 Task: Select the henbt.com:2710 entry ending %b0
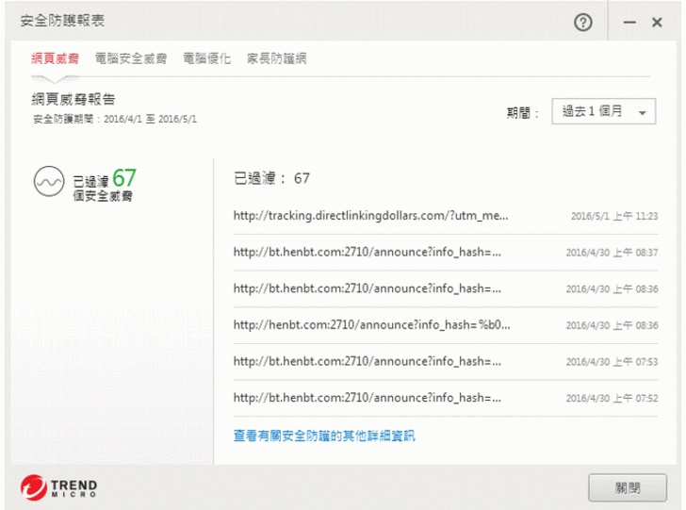pos(371,325)
